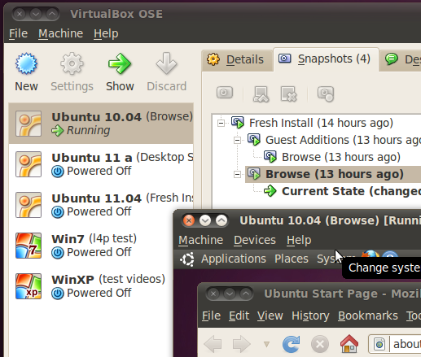This screenshot has width=421, height=357.
Task: Open the Firefox File menu
Action: (211, 316)
